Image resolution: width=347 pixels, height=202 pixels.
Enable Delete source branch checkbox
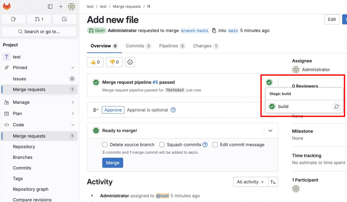[x=105, y=145]
